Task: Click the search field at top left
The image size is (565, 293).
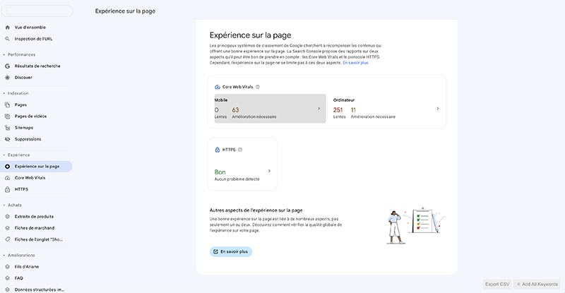Action: pyautogui.click(x=37, y=11)
